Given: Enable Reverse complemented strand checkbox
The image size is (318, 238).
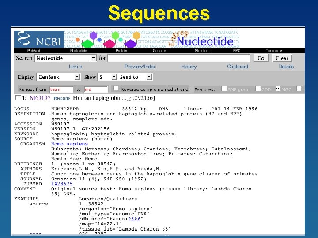Looking at the screenshot, I should tap(116, 88).
